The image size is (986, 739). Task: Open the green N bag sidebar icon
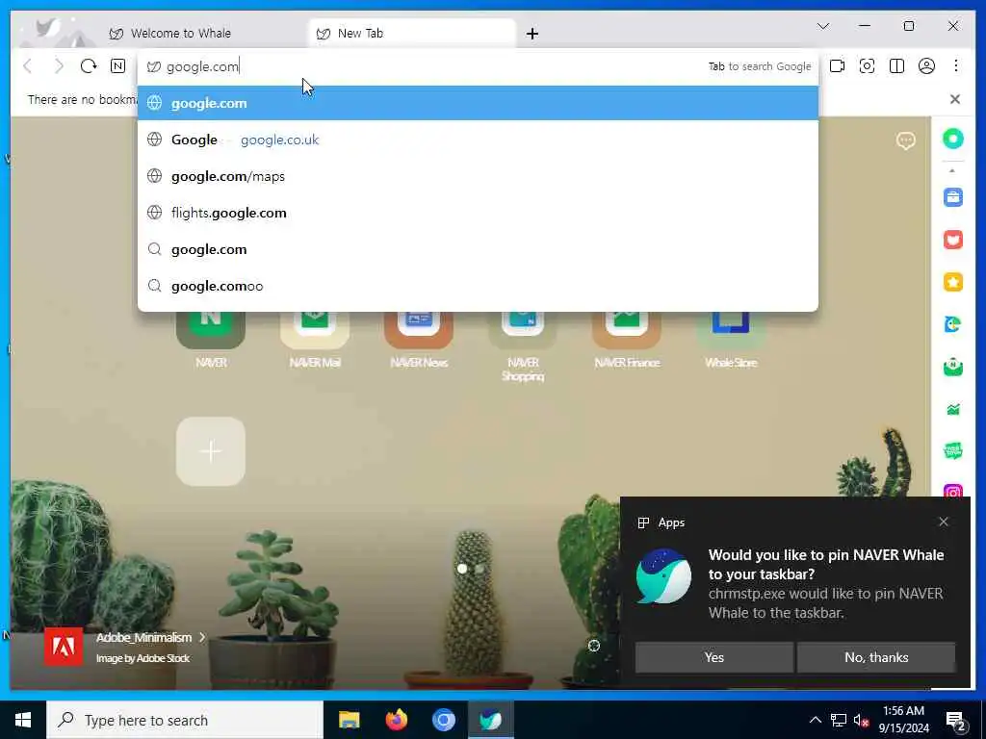click(952, 367)
